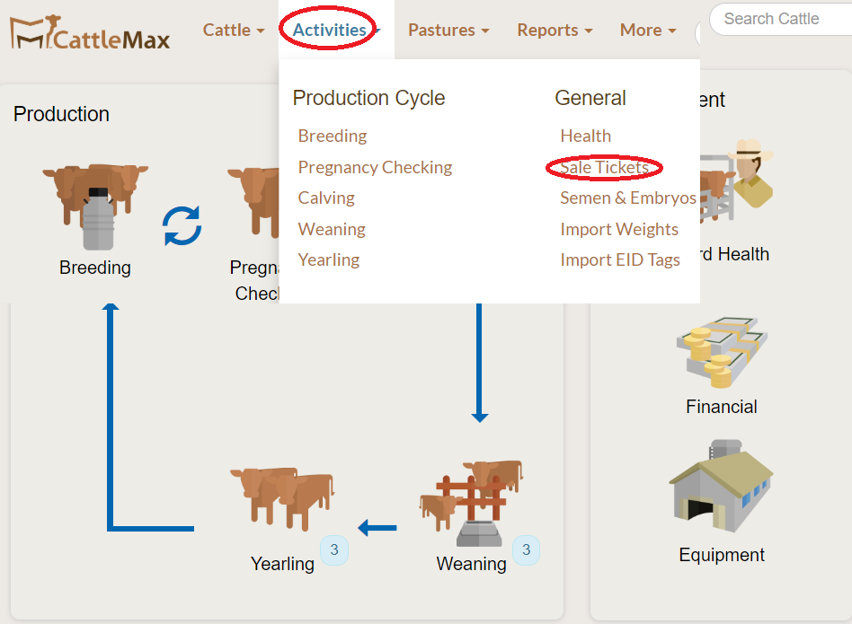Open Equipment via the barn icon
852x624 pixels.
[x=721, y=489]
